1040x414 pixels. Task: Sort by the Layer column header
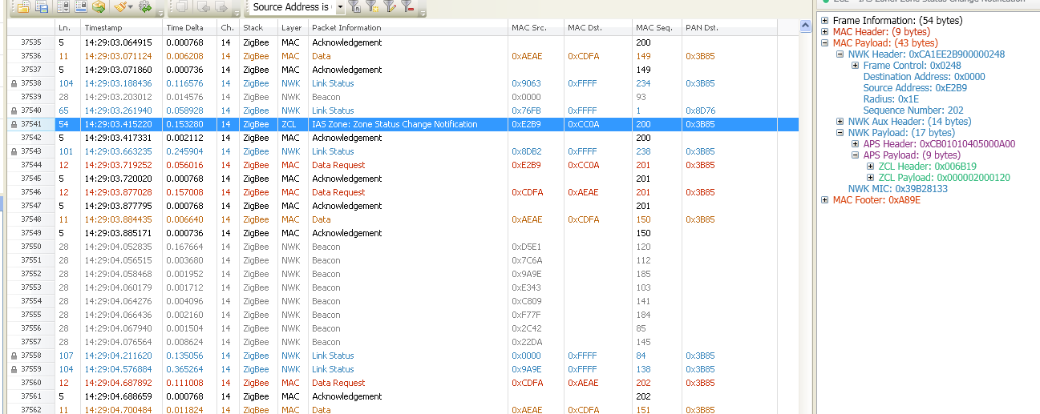pyautogui.click(x=293, y=28)
